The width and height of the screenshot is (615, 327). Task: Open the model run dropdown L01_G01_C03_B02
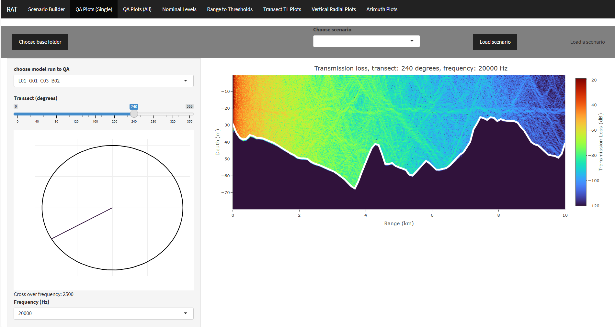click(x=104, y=81)
